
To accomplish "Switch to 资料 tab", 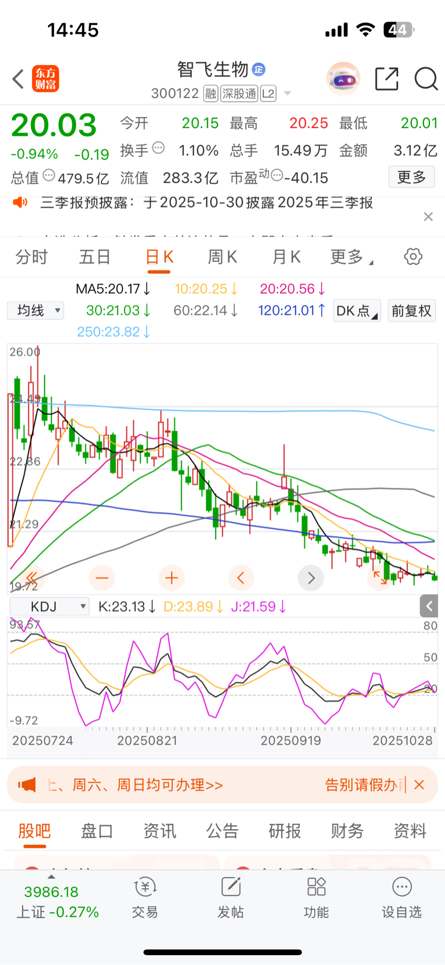I will click(410, 831).
